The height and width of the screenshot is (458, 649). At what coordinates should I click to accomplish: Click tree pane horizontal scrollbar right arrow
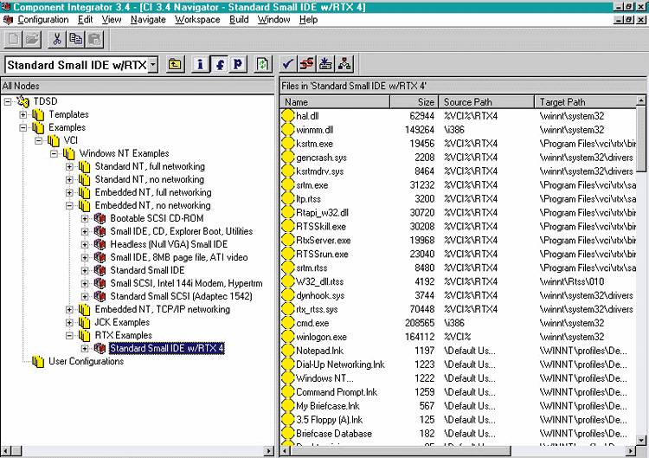pos(269,451)
